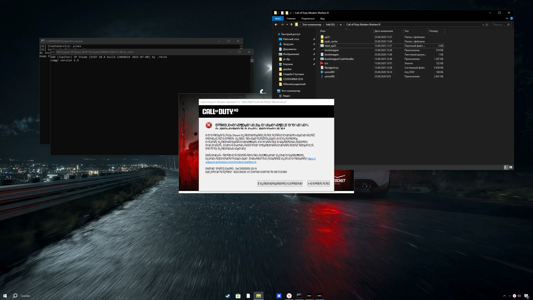Switch Explorer to details view layout
This screenshot has height=300, width=533.
click(506, 167)
